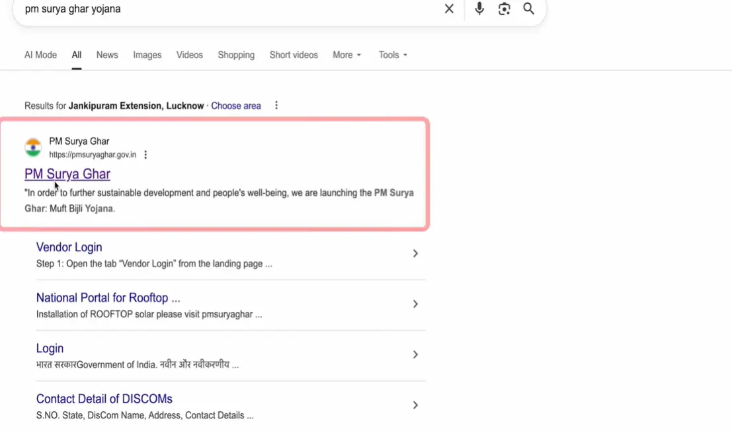Open the More search filters dropdown
Image resolution: width=732 pixels, height=431 pixels.
coord(347,55)
